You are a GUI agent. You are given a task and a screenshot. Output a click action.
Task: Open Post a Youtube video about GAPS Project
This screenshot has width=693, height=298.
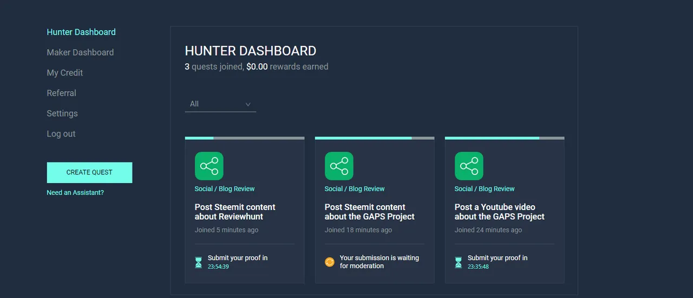click(x=500, y=212)
